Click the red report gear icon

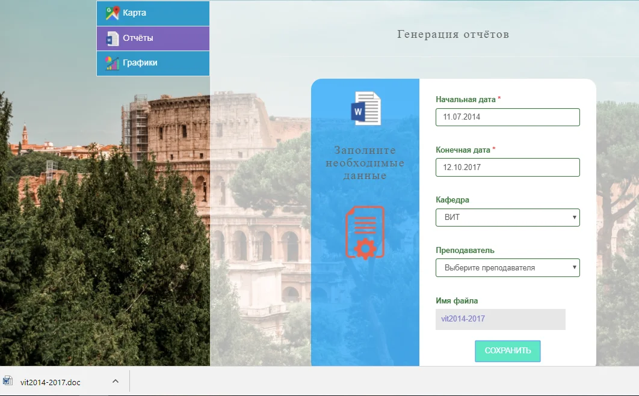(x=365, y=233)
